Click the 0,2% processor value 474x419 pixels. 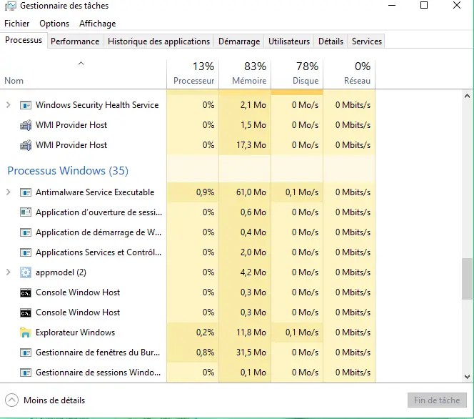pyautogui.click(x=206, y=332)
